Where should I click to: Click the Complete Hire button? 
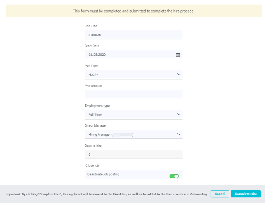click(246, 194)
